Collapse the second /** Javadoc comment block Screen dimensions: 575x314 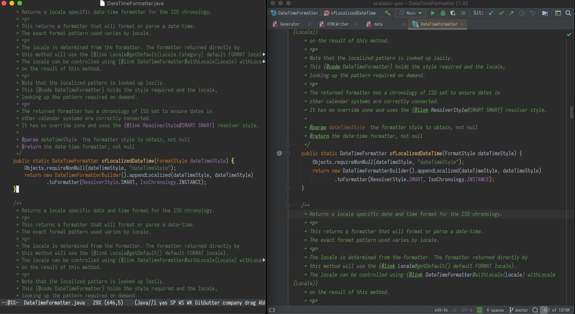(288, 206)
